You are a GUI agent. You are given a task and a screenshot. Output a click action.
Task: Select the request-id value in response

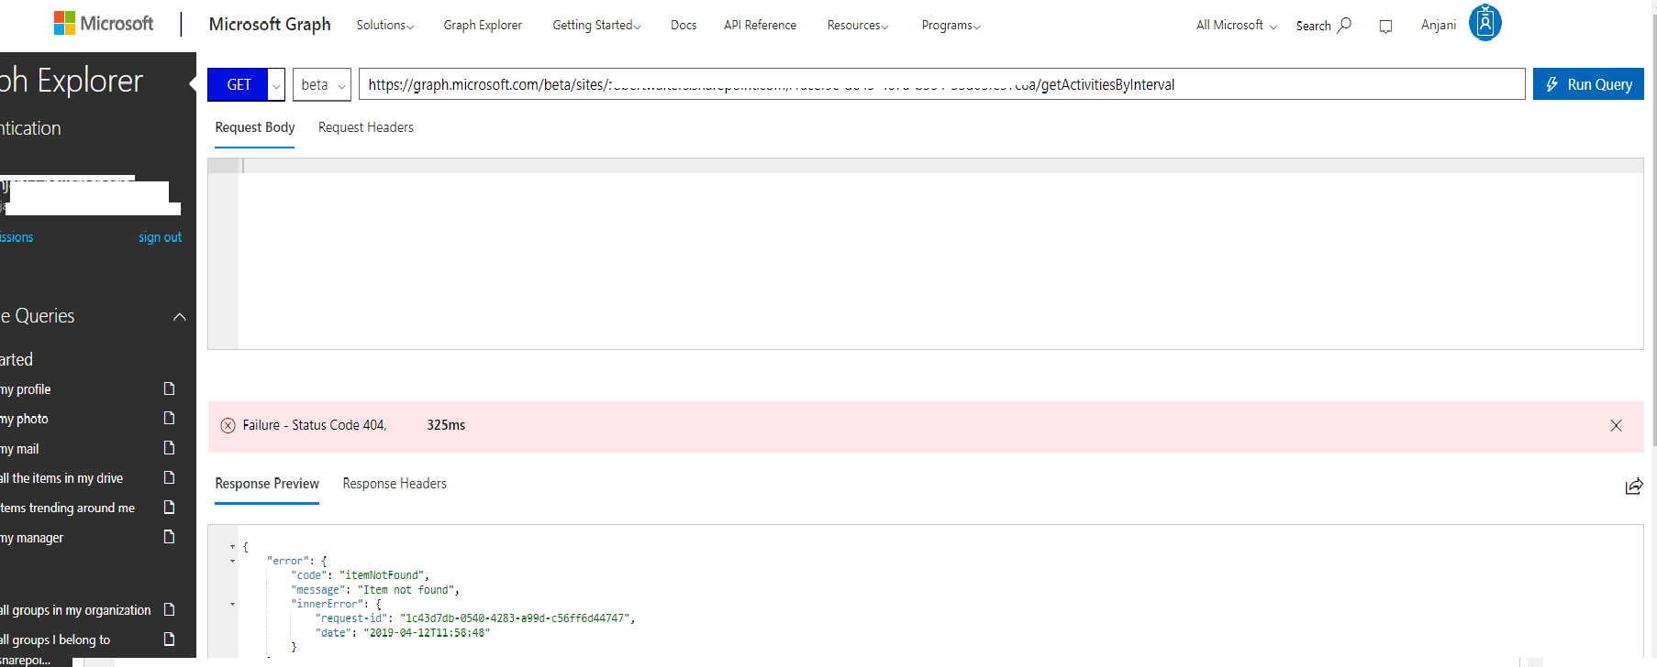(515, 618)
